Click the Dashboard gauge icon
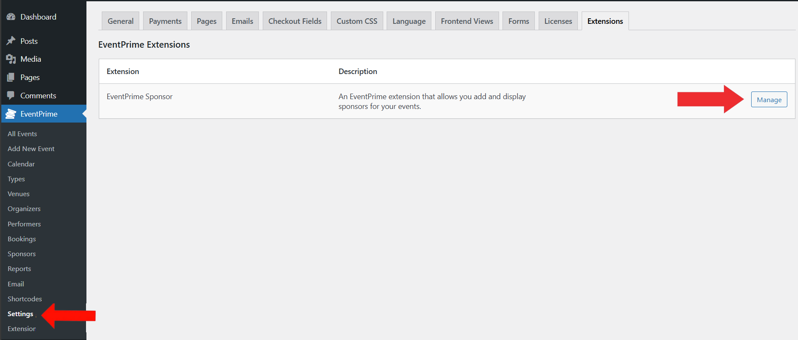Image resolution: width=798 pixels, height=340 pixels. [x=11, y=17]
